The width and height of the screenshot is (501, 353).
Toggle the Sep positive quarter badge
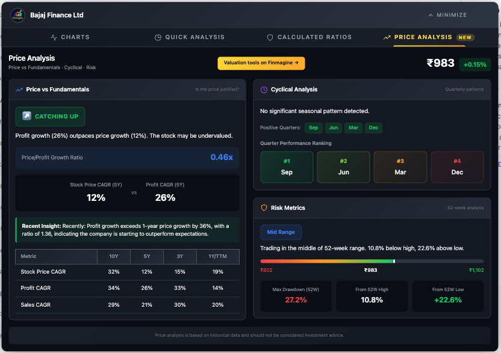pos(313,128)
